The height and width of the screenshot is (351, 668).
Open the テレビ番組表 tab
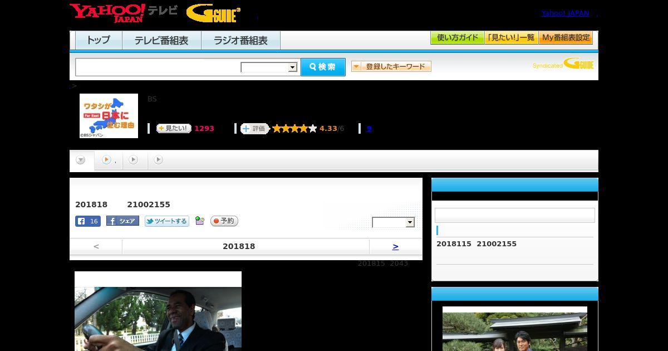(x=161, y=41)
